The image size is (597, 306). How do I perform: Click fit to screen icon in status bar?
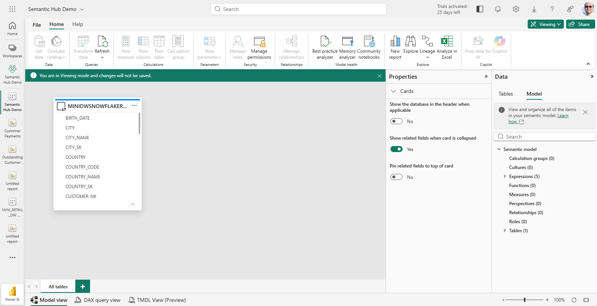(x=586, y=300)
